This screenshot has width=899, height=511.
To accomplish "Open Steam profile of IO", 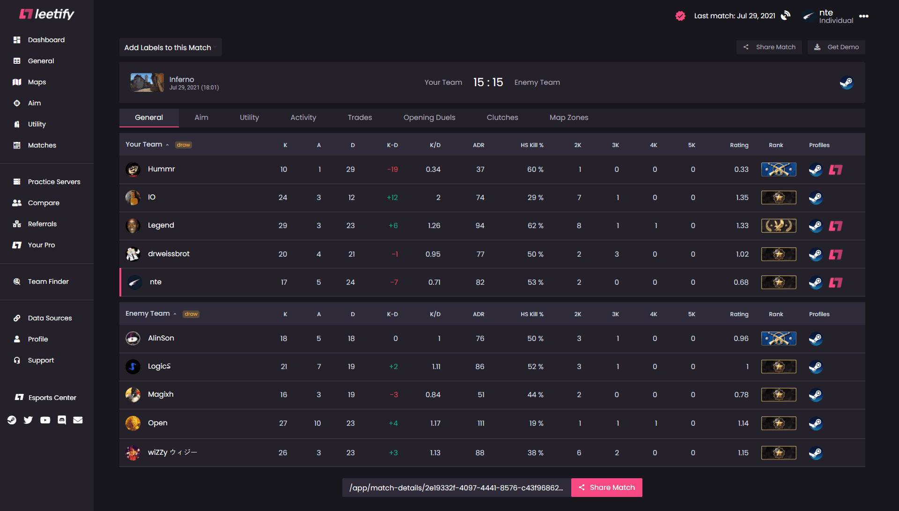I will tap(816, 198).
